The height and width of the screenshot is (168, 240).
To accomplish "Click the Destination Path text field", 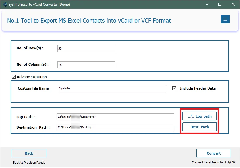I will click(115, 127).
